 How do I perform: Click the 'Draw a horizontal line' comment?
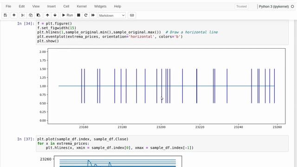pos(192,32)
